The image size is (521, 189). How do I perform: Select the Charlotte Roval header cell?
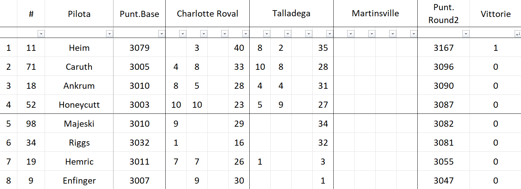tap(207, 14)
